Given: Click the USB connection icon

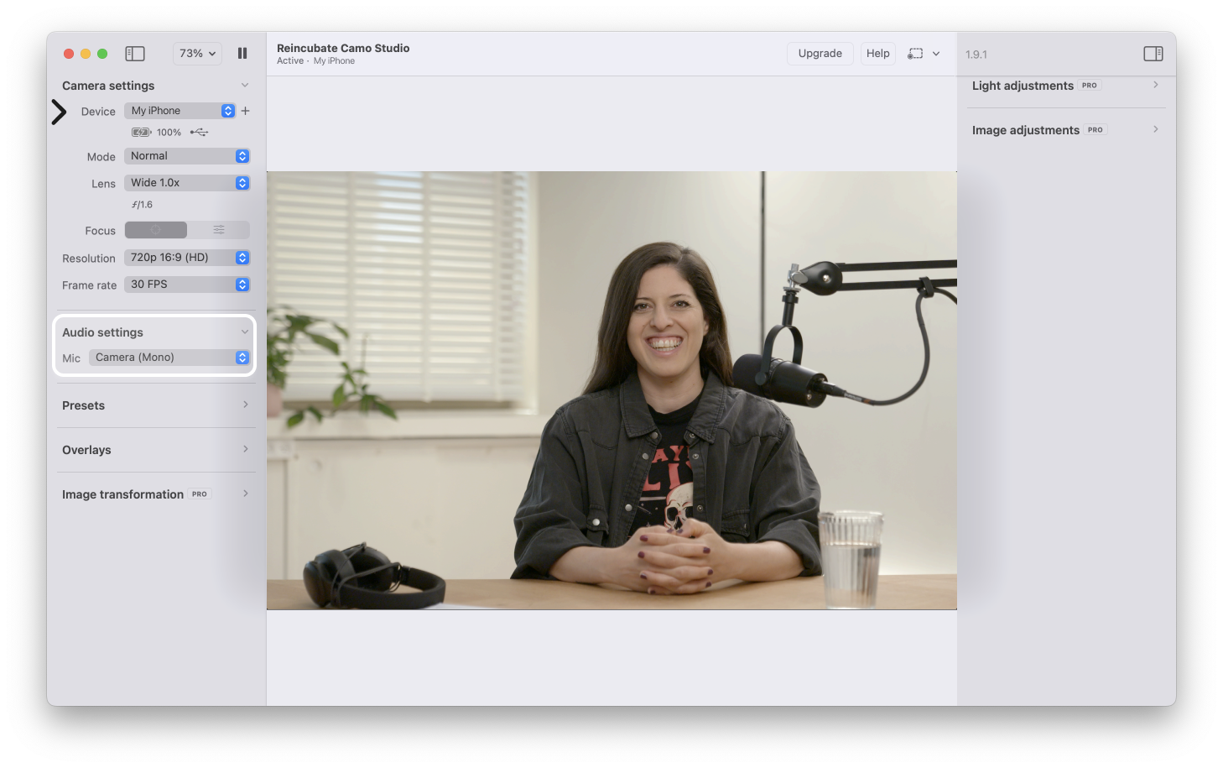Looking at the screenshot, I should coord(199,133).
